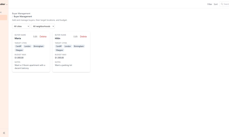Viewport: 229px width, 137px height.
Task: Click Maria's note about 2 Room apartment
Action: coord(30,67)
